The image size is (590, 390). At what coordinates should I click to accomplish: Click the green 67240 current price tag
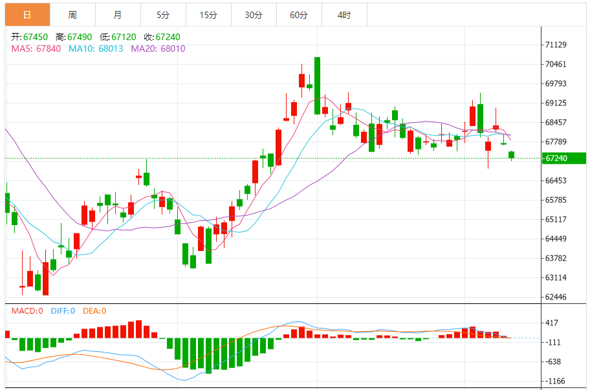(563, 158)
